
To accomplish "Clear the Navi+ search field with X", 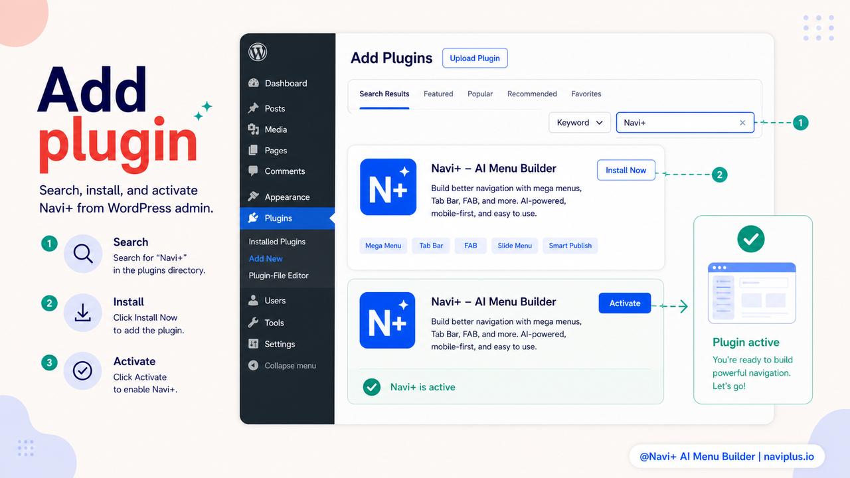I will click(742, 123).
